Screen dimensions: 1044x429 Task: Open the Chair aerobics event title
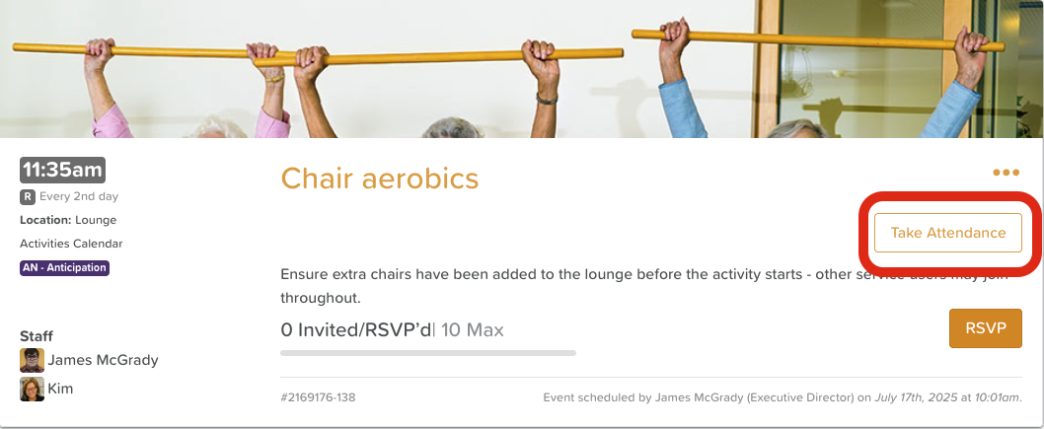click(x=379, y=179)
